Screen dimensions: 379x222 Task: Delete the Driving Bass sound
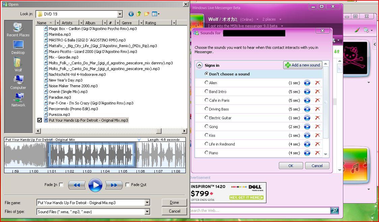point(317,109)
